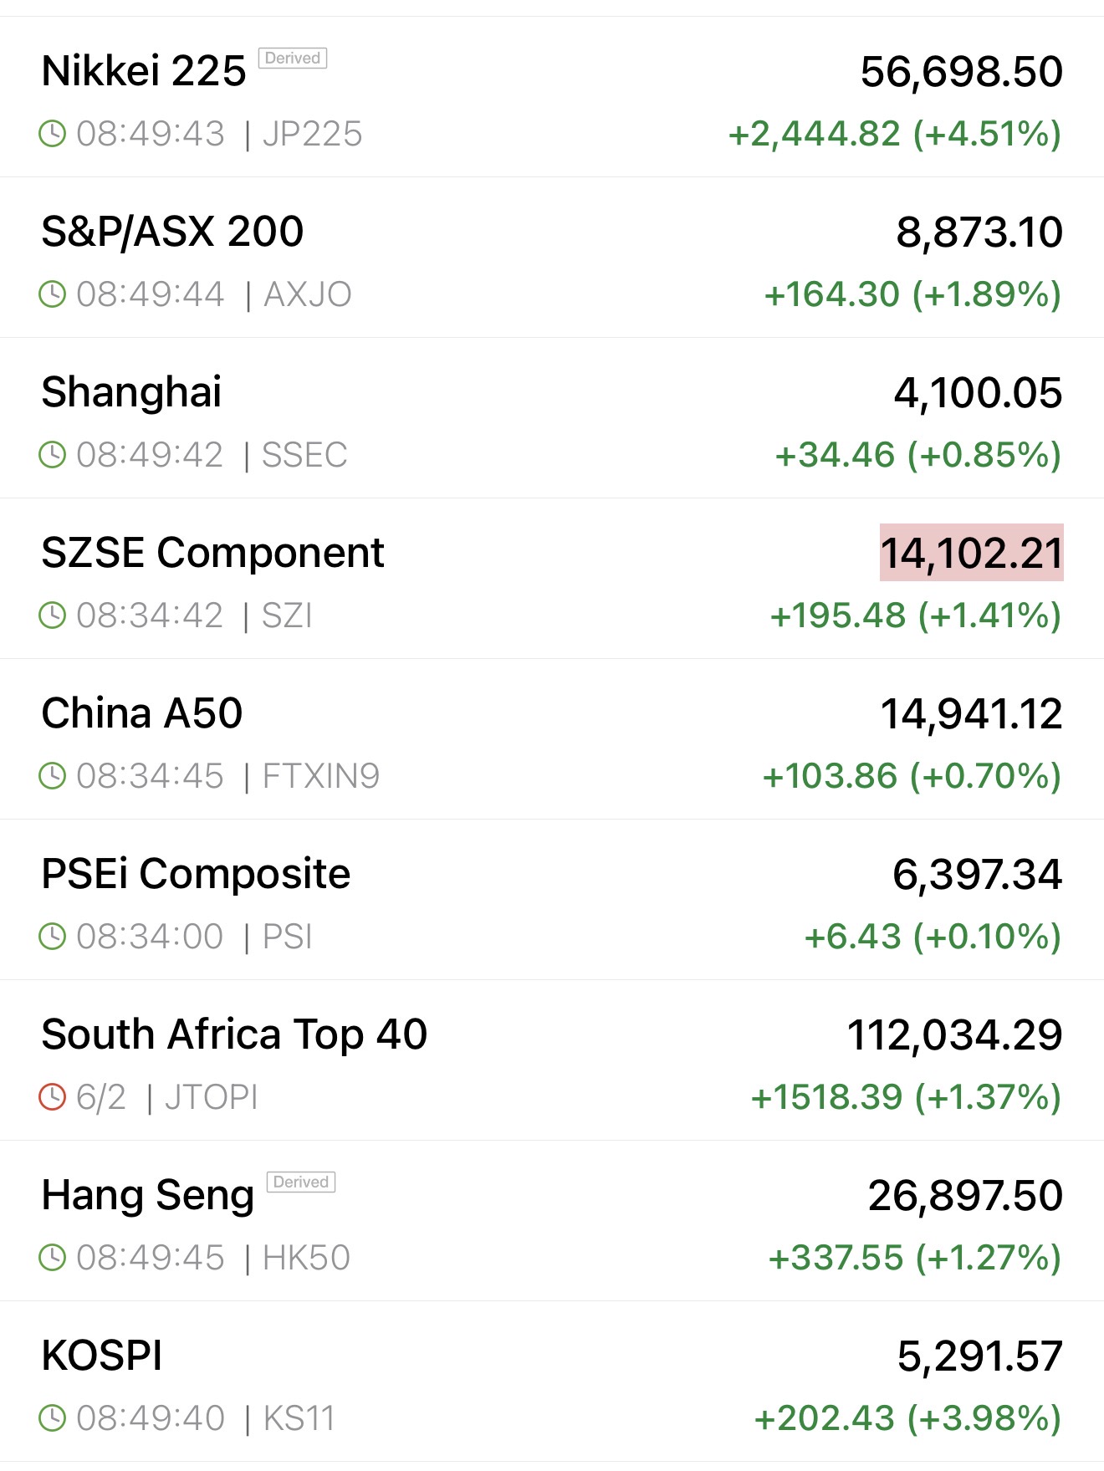Tap the clock icon under SZSE Component
Screen dimensions: 1104x1471
point(52,615)
